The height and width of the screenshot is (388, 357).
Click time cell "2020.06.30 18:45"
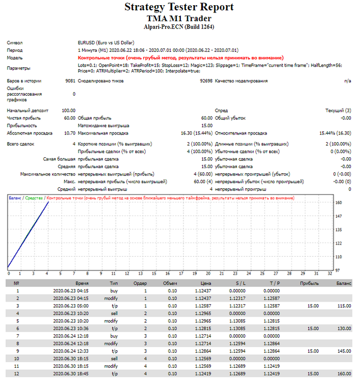[x=71, y=374]
